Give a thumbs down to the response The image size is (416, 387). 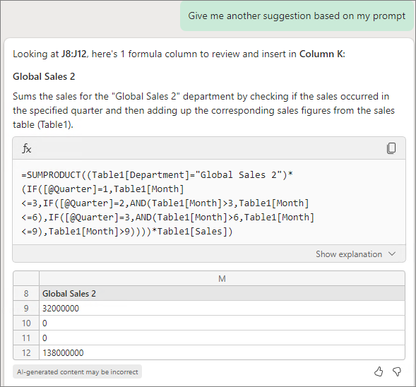tap(397, 371)
